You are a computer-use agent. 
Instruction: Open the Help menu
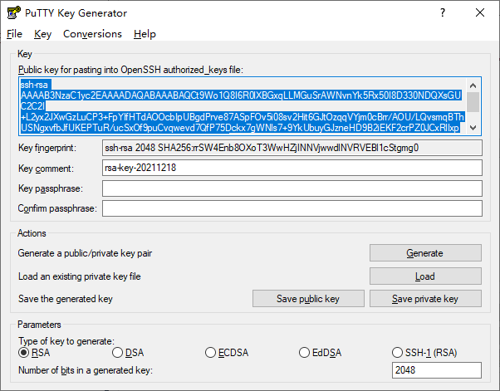coord(145,34)
